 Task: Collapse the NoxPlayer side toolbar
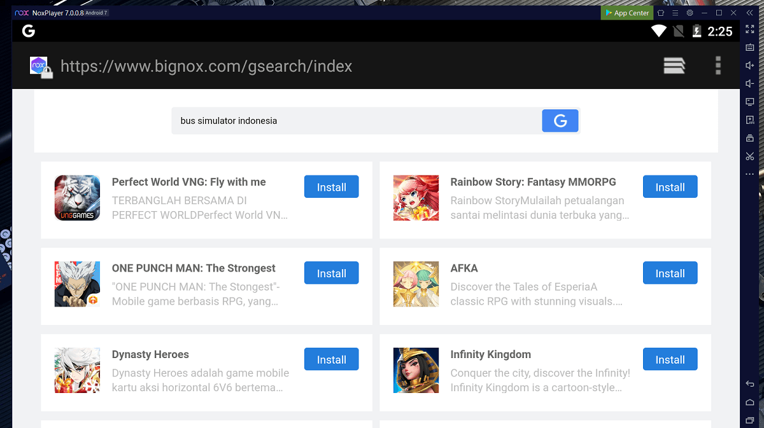(750, 13)
